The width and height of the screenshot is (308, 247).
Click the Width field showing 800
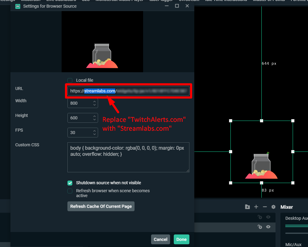[83, 103]
